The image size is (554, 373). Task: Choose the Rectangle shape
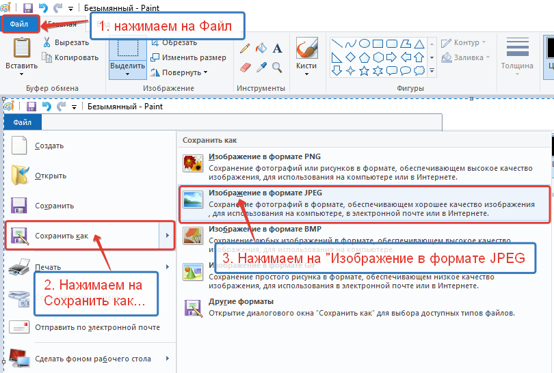(378, 44)
